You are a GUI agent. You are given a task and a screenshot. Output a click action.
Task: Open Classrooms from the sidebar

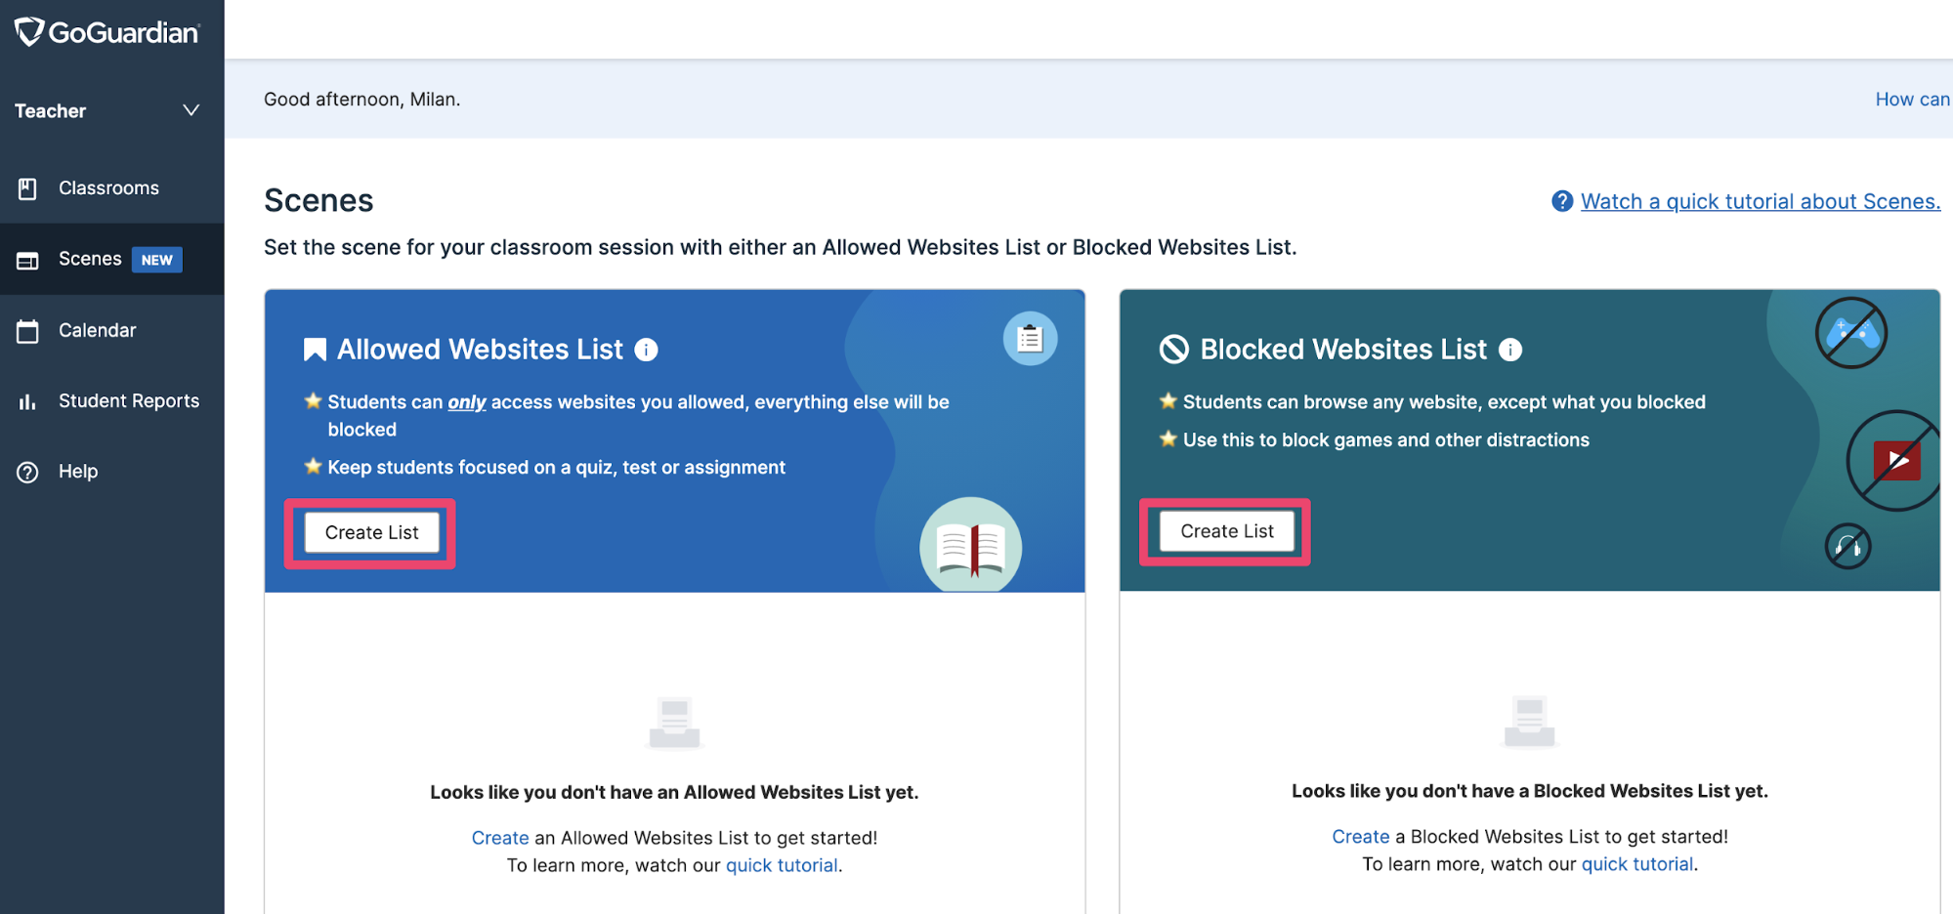click(x=108, y=188)
